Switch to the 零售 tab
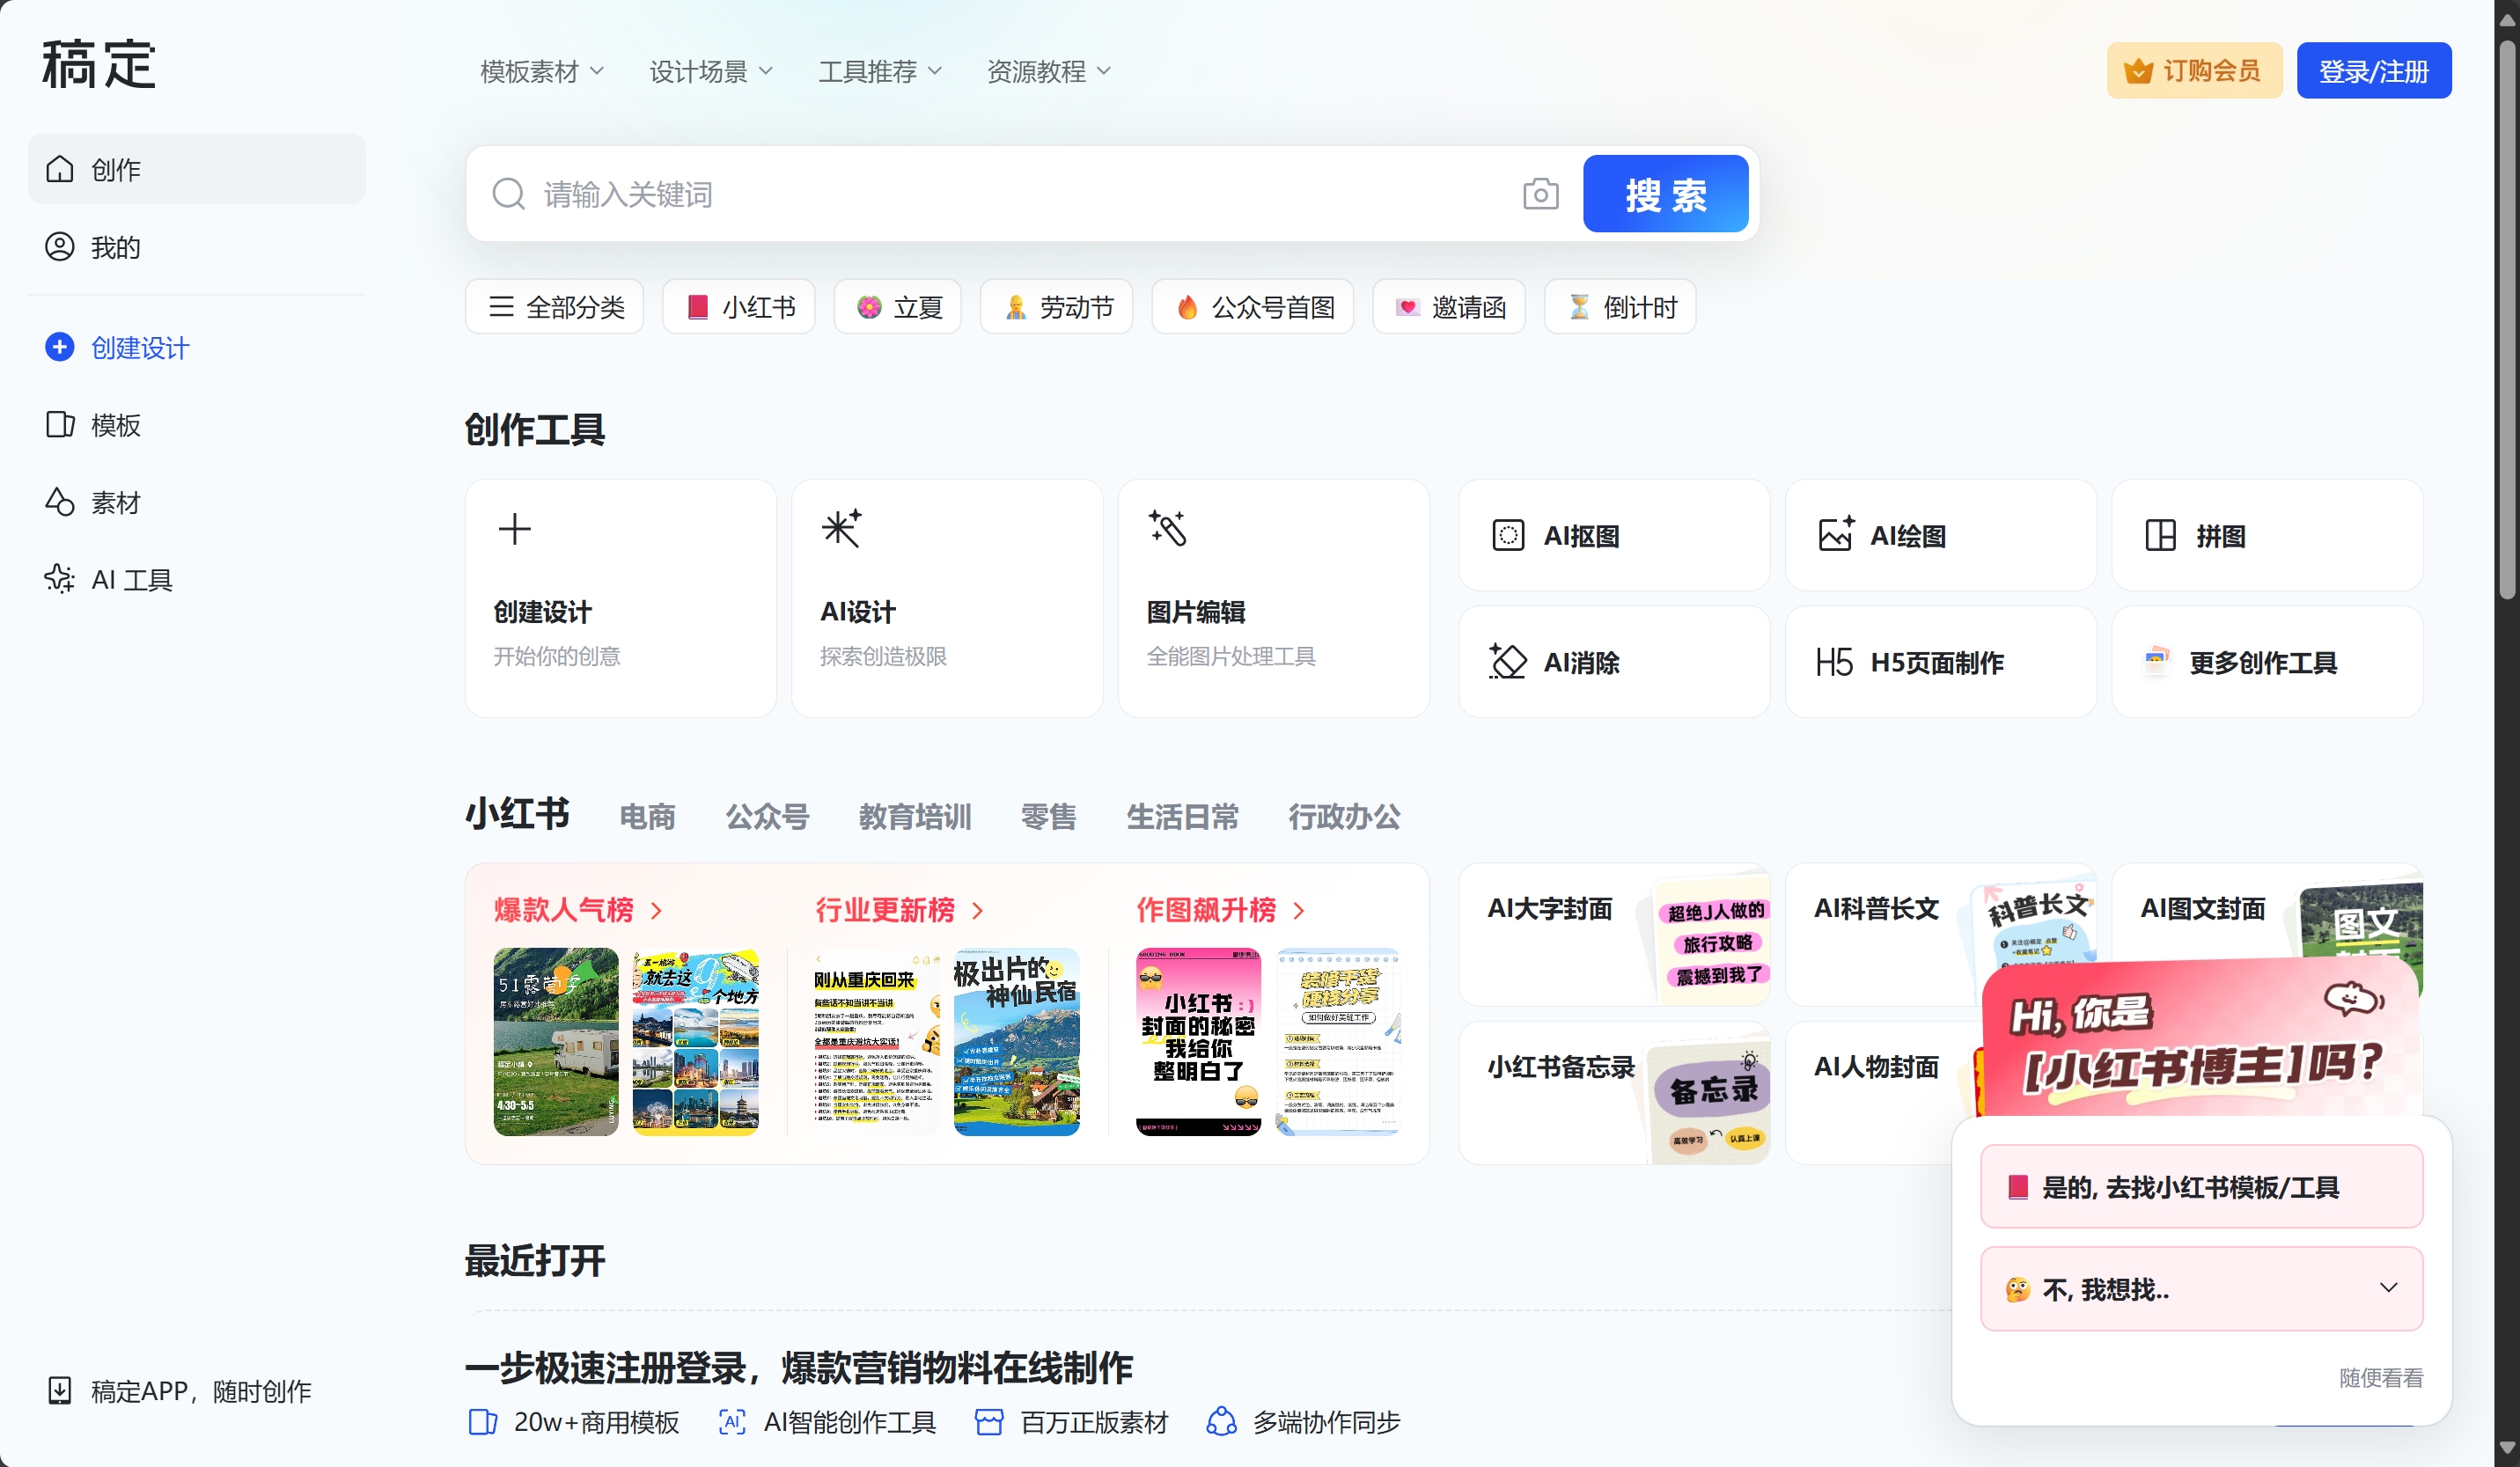Image resolution: width=2520 pixels, height=1467 pixels. (x=1048, y=816)
